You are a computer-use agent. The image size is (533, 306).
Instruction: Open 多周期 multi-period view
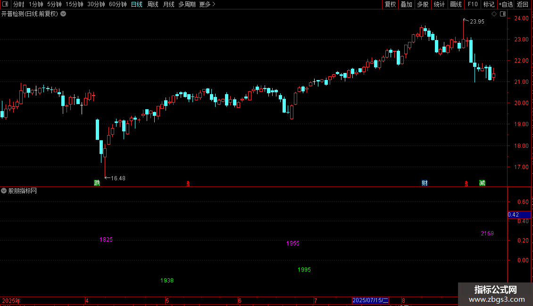(187, 4)
